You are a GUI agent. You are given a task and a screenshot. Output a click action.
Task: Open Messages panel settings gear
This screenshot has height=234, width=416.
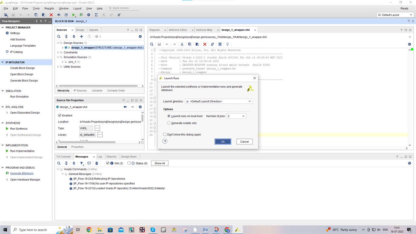coord(409,163)
